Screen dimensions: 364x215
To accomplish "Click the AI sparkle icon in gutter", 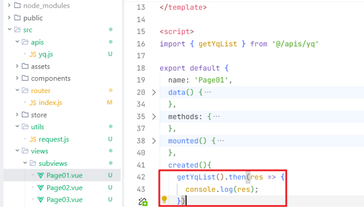I will (143, 202).
